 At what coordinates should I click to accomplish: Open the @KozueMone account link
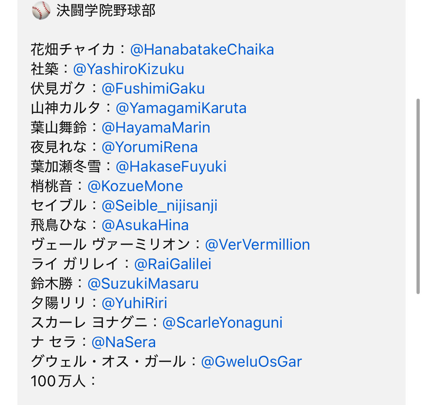[135, 186]
